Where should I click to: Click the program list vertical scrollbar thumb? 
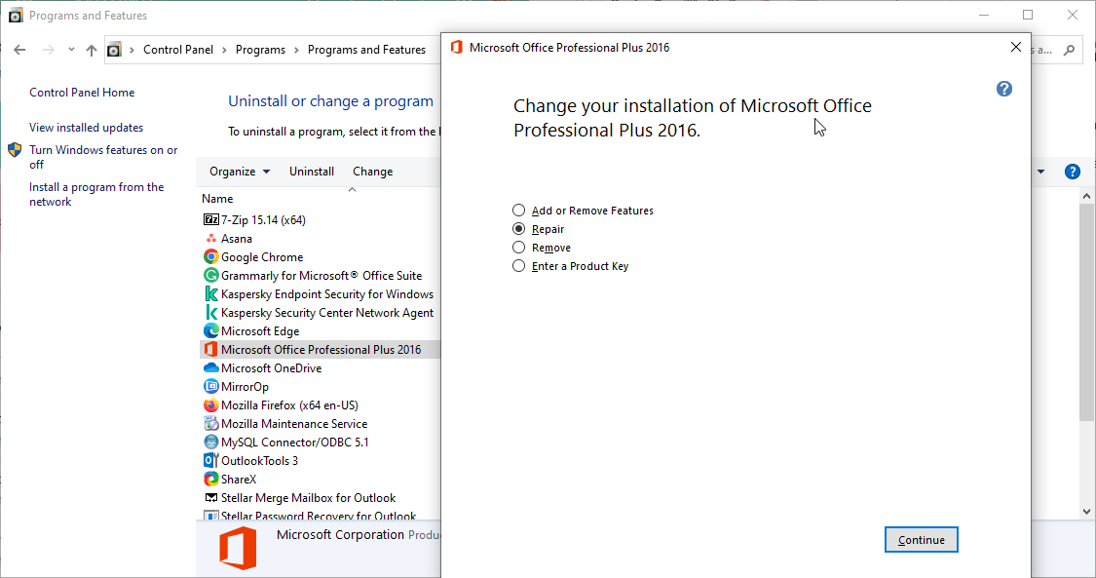pyautogui.click(x=1086, y=313)
